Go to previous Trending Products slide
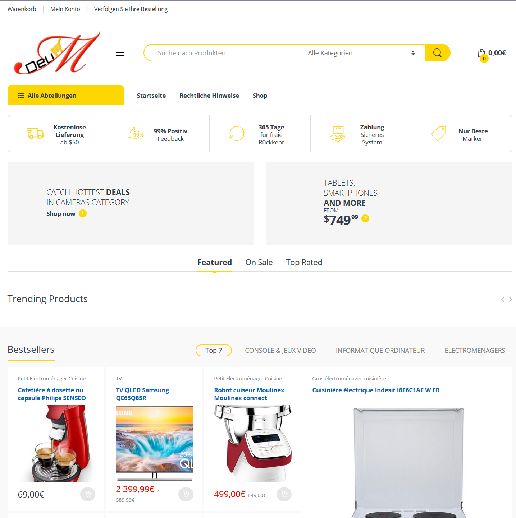Image resolution: width=516 pixels, height=518 pixels. (x=503, y=299)
